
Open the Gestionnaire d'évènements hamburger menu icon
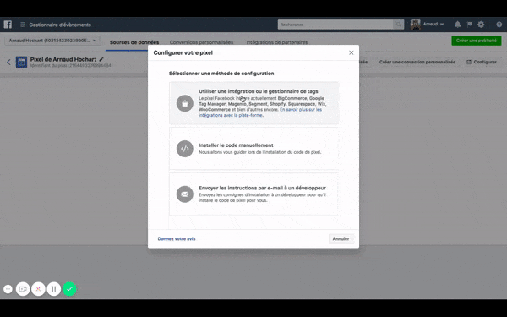point(23,25)
